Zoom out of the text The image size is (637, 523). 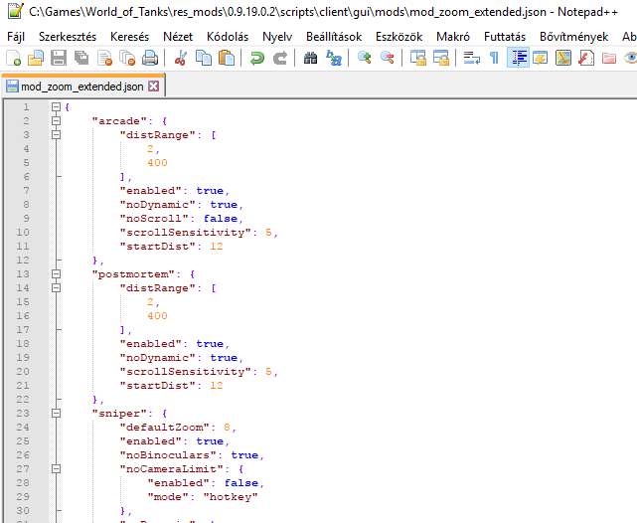[x=388, y=58]
